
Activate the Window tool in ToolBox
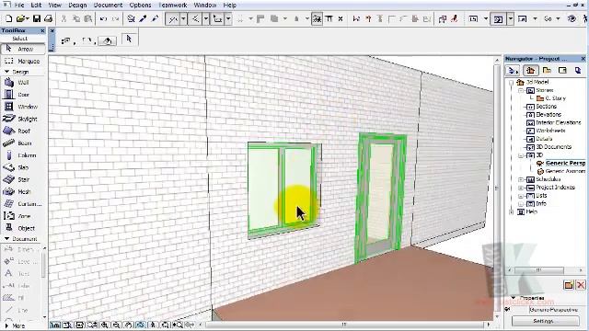(22, 107)
